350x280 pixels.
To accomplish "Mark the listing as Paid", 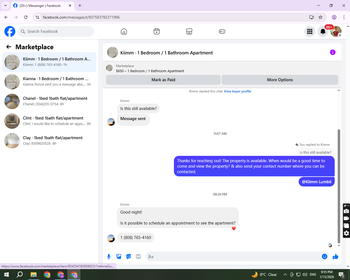I will pos(163,80).
